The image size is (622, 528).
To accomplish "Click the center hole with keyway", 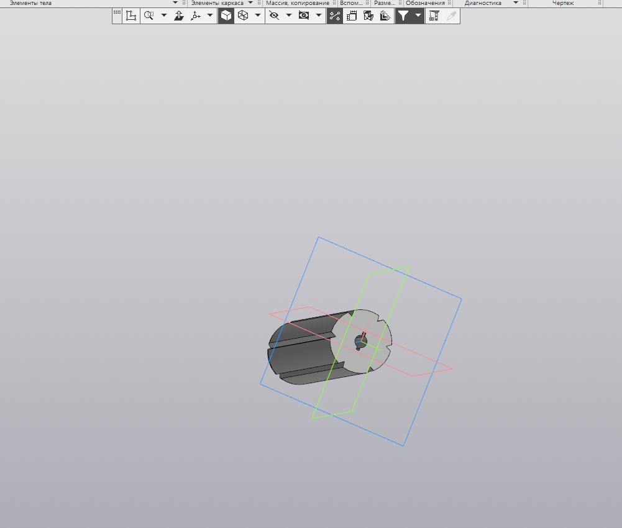I will (360, 341).
